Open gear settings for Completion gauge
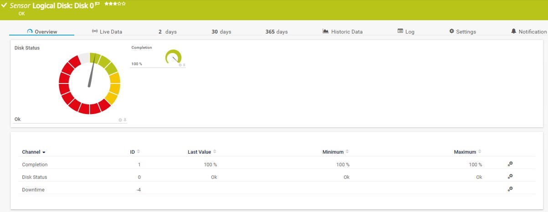The image size is (548, 212). tap(180, 65)
